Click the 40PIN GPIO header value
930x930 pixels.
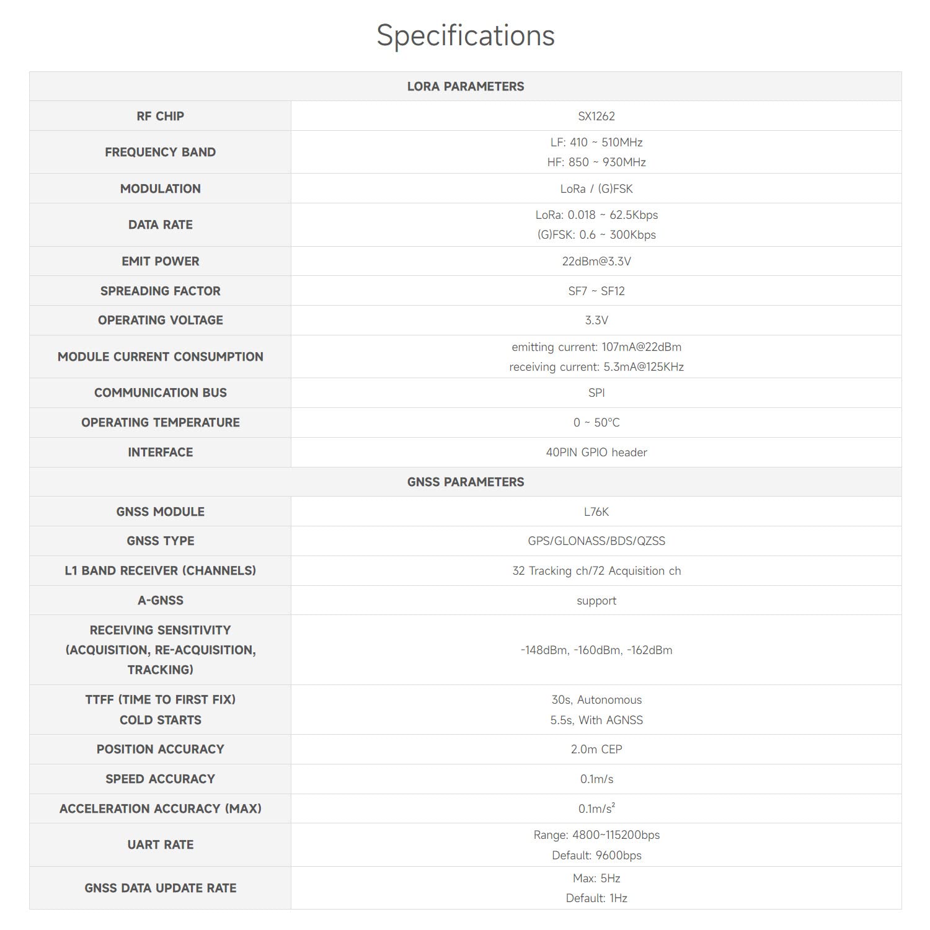pyautogui.click(x=596, y=452)
